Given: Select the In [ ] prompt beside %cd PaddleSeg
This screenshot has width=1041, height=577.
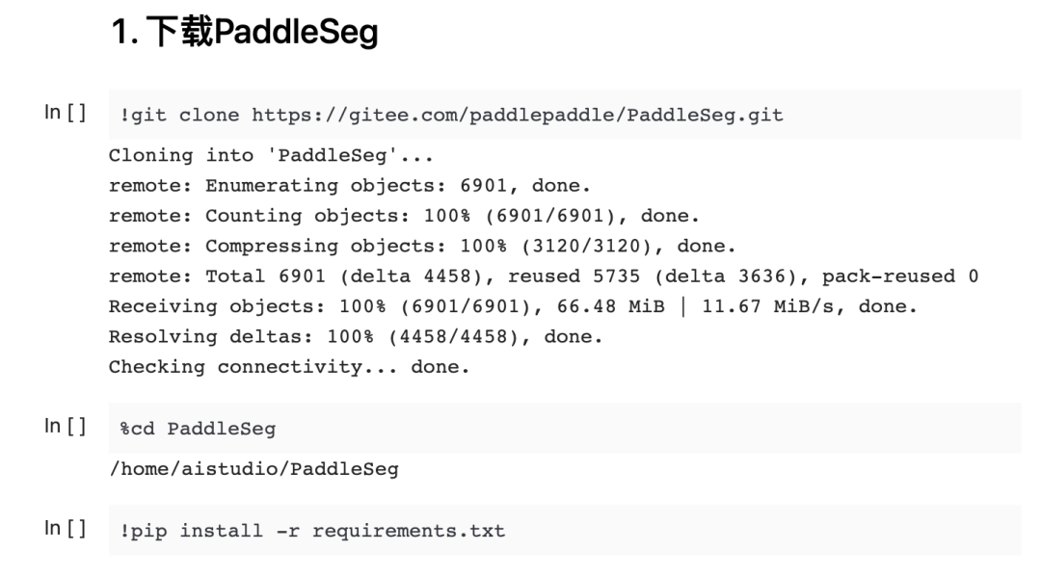Looking at the screenshot, I should [x=66, y=426].
